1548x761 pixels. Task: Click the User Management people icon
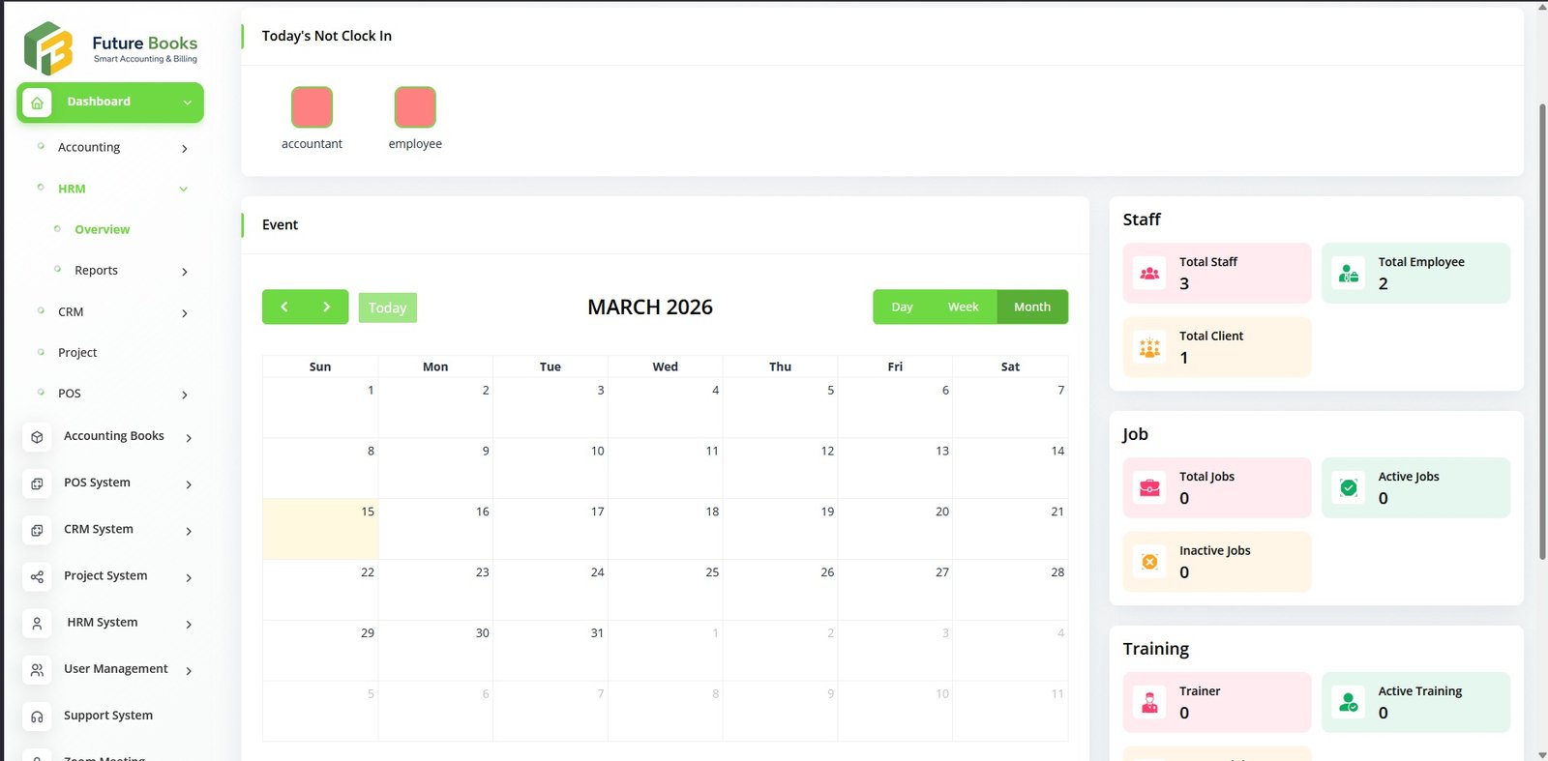[37, 670]
